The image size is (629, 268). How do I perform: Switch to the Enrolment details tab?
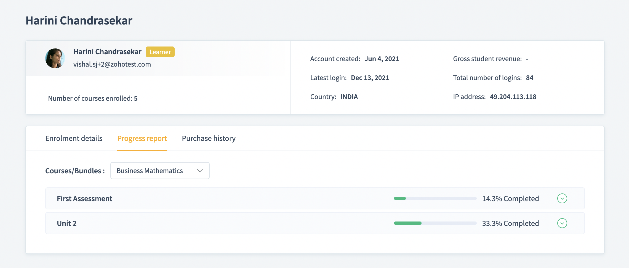click(x=74, y=138)
